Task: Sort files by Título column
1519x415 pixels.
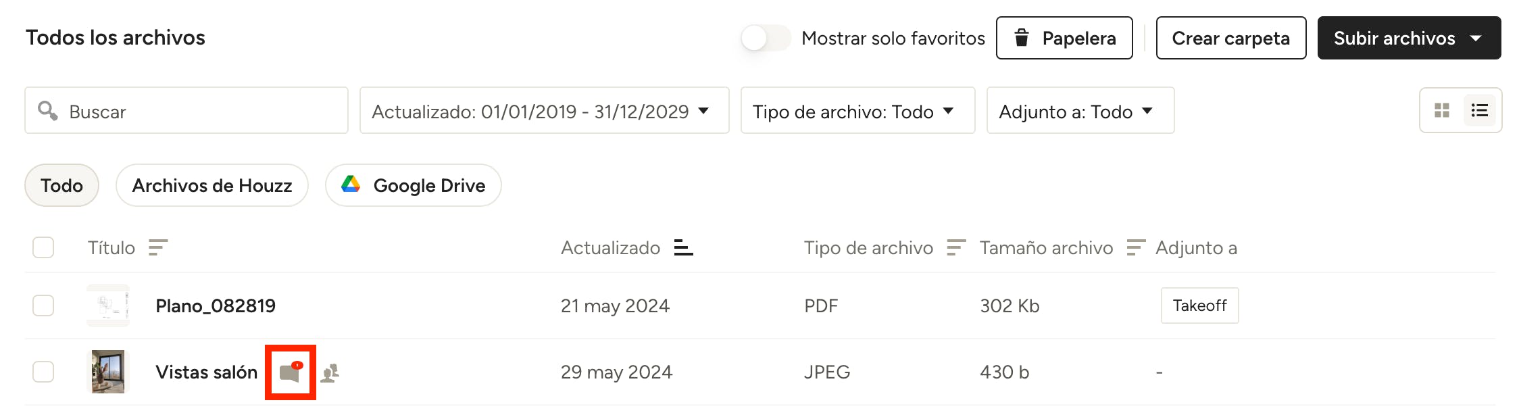Action: [157, 248]
